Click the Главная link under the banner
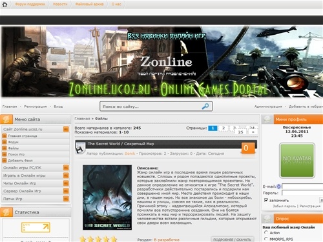323x242 pixels. (10, 106)
